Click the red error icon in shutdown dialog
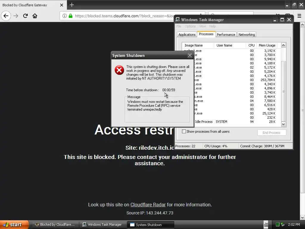This screenshot has width=305, height=229. point(119,70)
